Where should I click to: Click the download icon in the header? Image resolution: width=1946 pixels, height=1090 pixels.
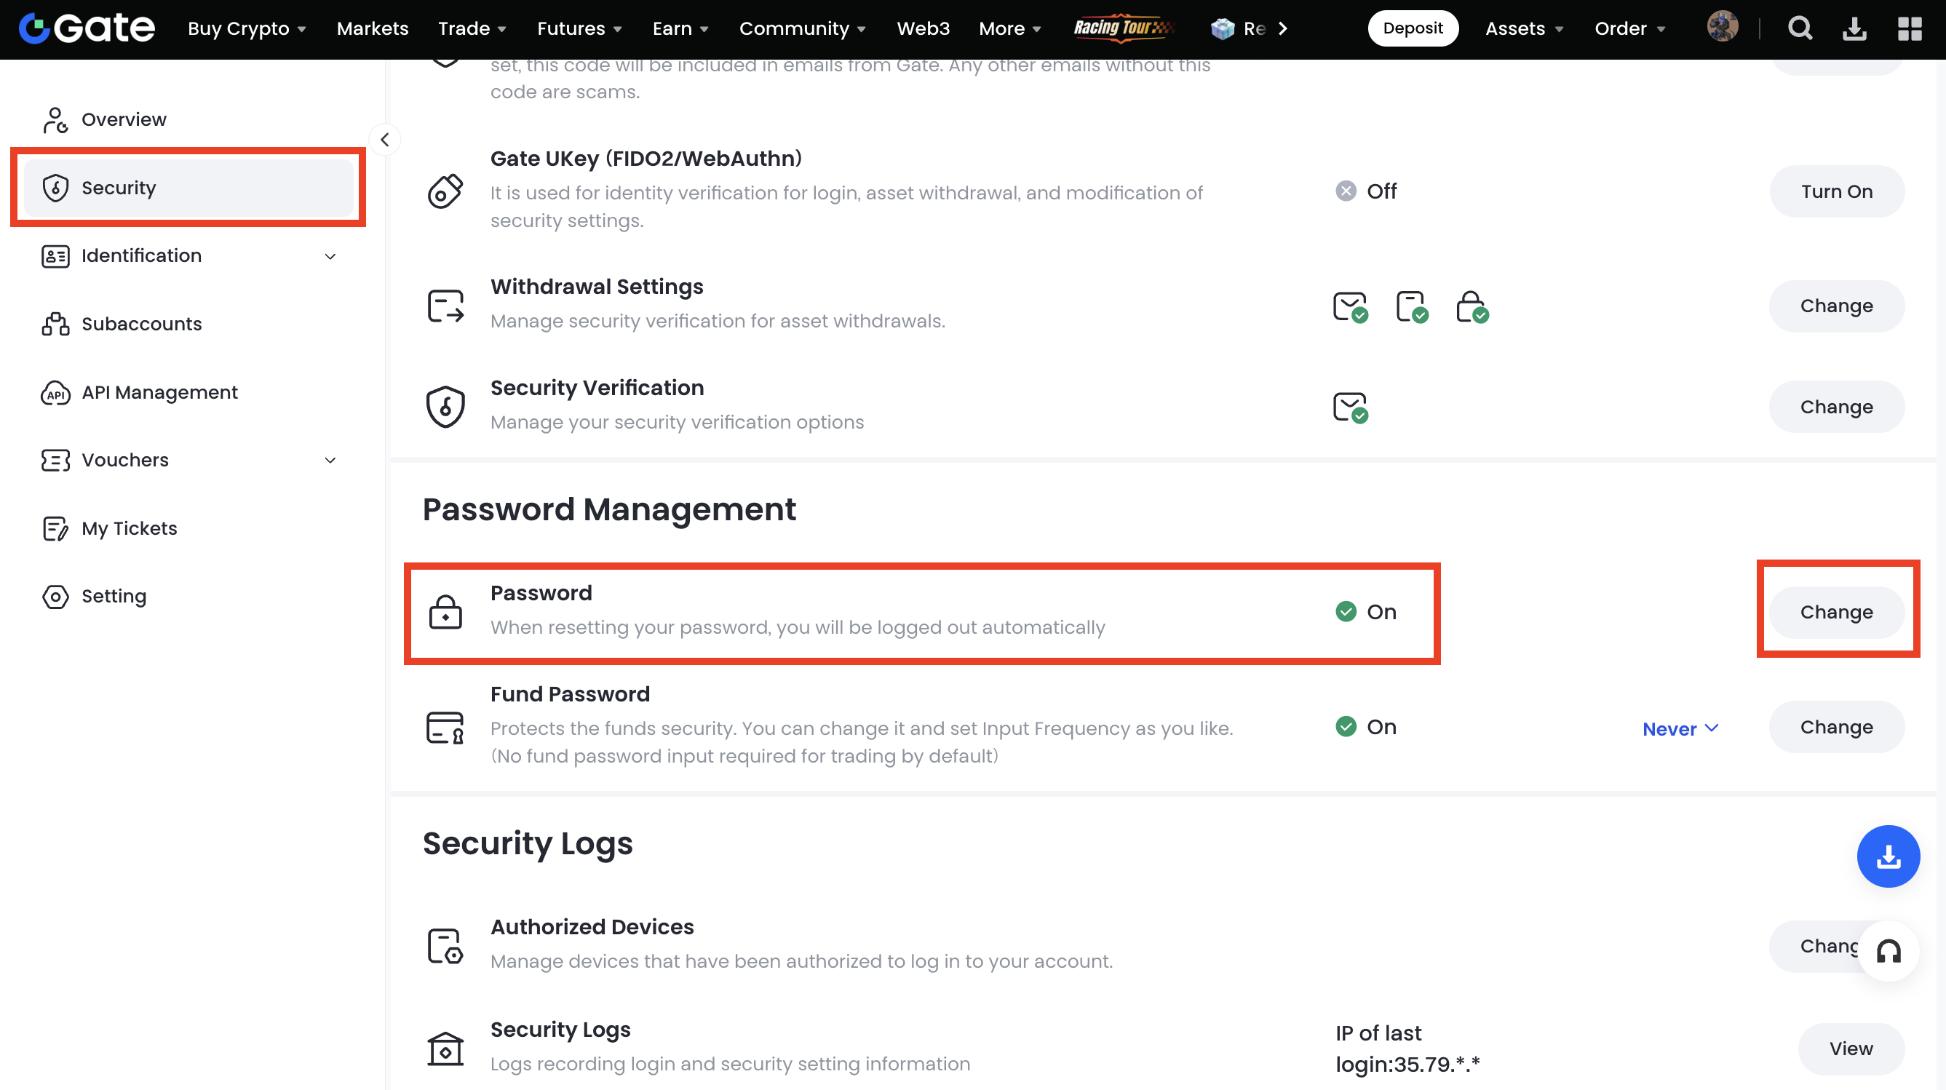(x=1854, y=28)
